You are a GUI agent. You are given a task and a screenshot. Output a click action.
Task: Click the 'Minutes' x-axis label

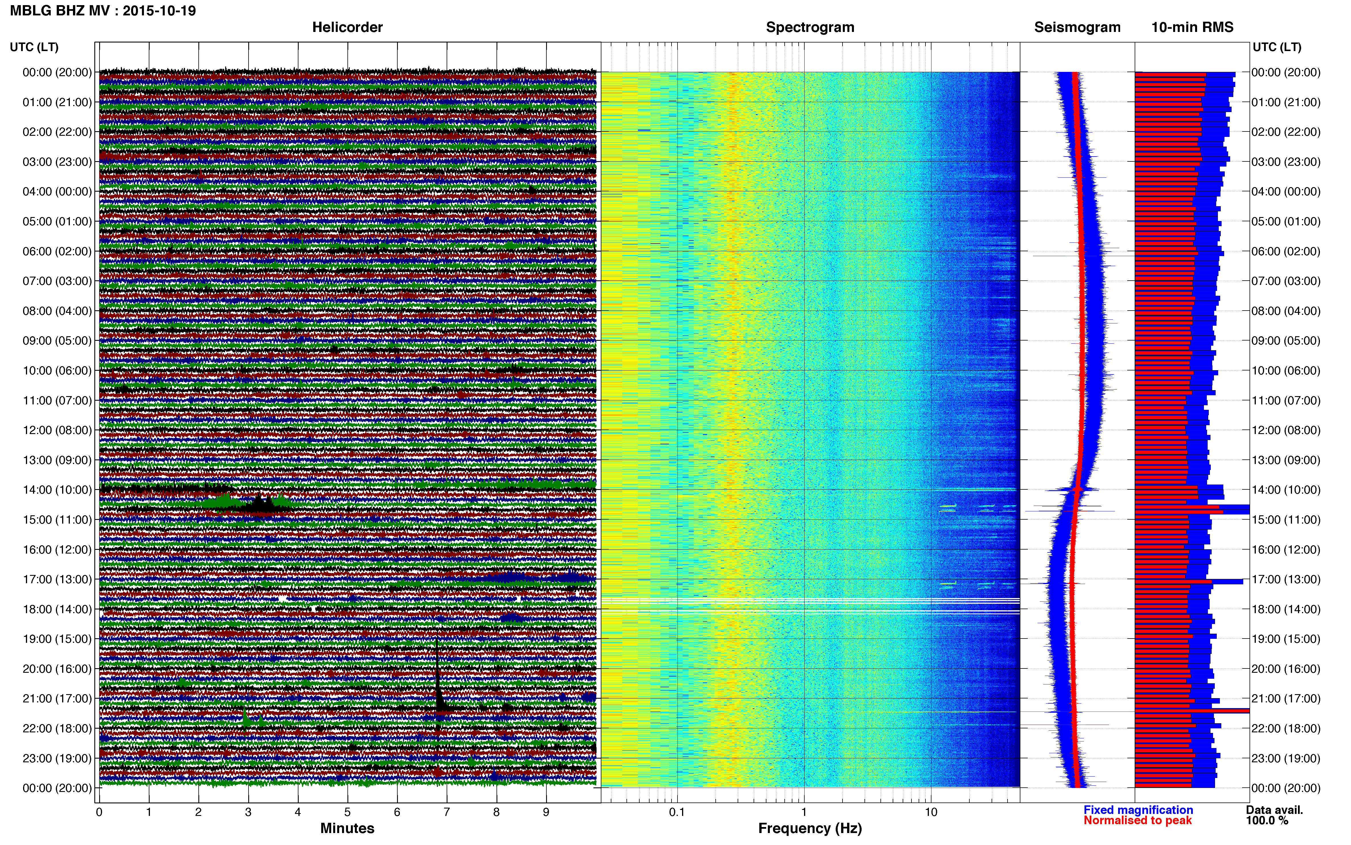[x=347, y=828]
